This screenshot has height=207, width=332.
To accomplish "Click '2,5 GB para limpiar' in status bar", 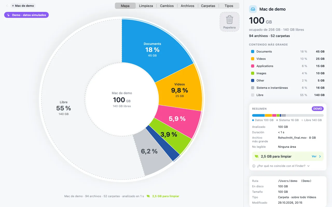I will (165, 196).
